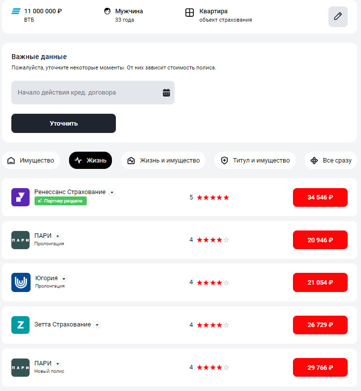Viewport: 361px width, 391px height.
Task: Click the pencil edit icon
Action: point(338,16)
